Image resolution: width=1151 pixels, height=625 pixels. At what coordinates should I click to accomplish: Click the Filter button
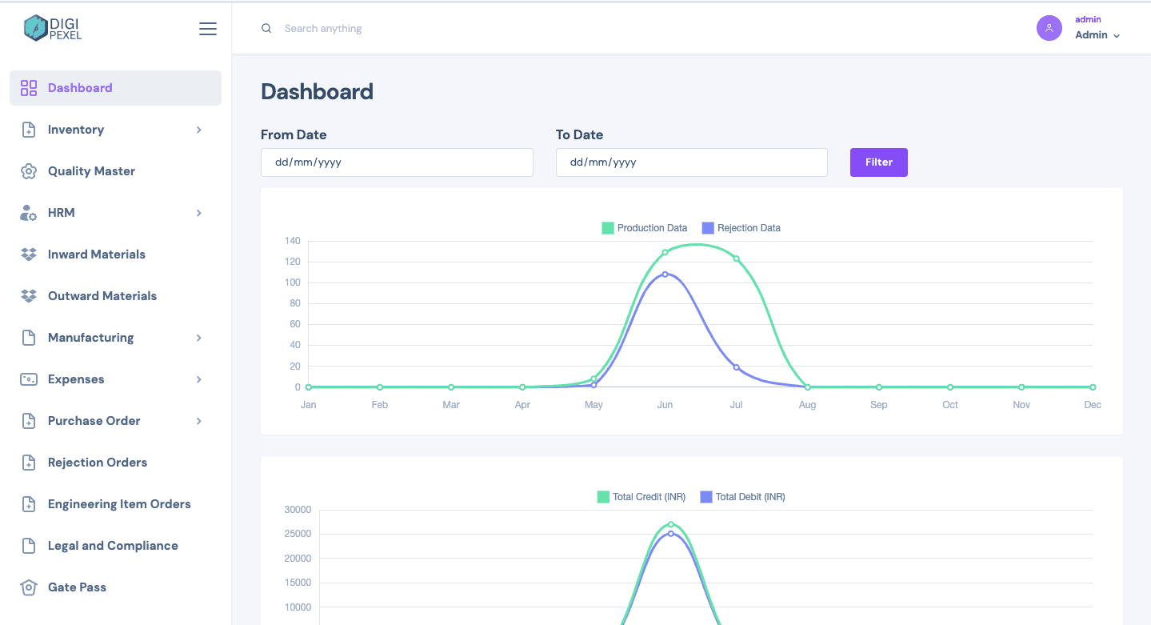pyautogui.click(x=878, y=162)
